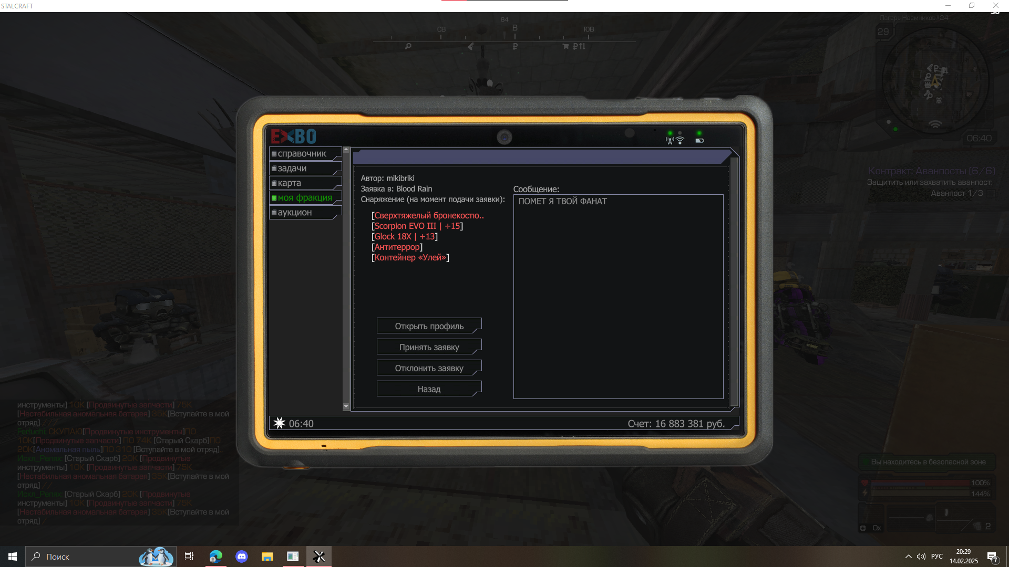The width and height of the screenshot is (1009, 567).
Task: Click the EXBO logo on PDA
Action: click(293, 136)
